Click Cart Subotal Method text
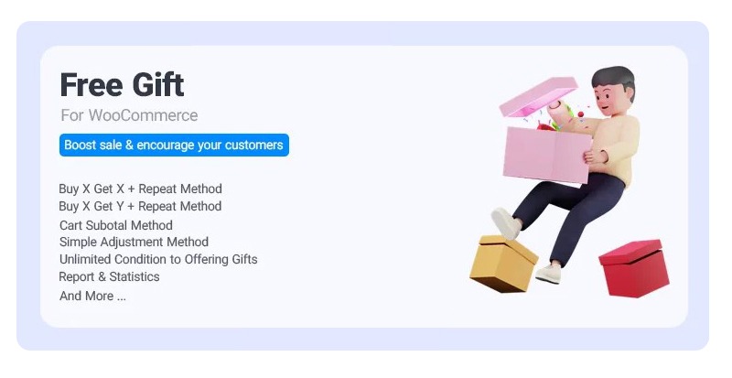 tap(116, 225)
